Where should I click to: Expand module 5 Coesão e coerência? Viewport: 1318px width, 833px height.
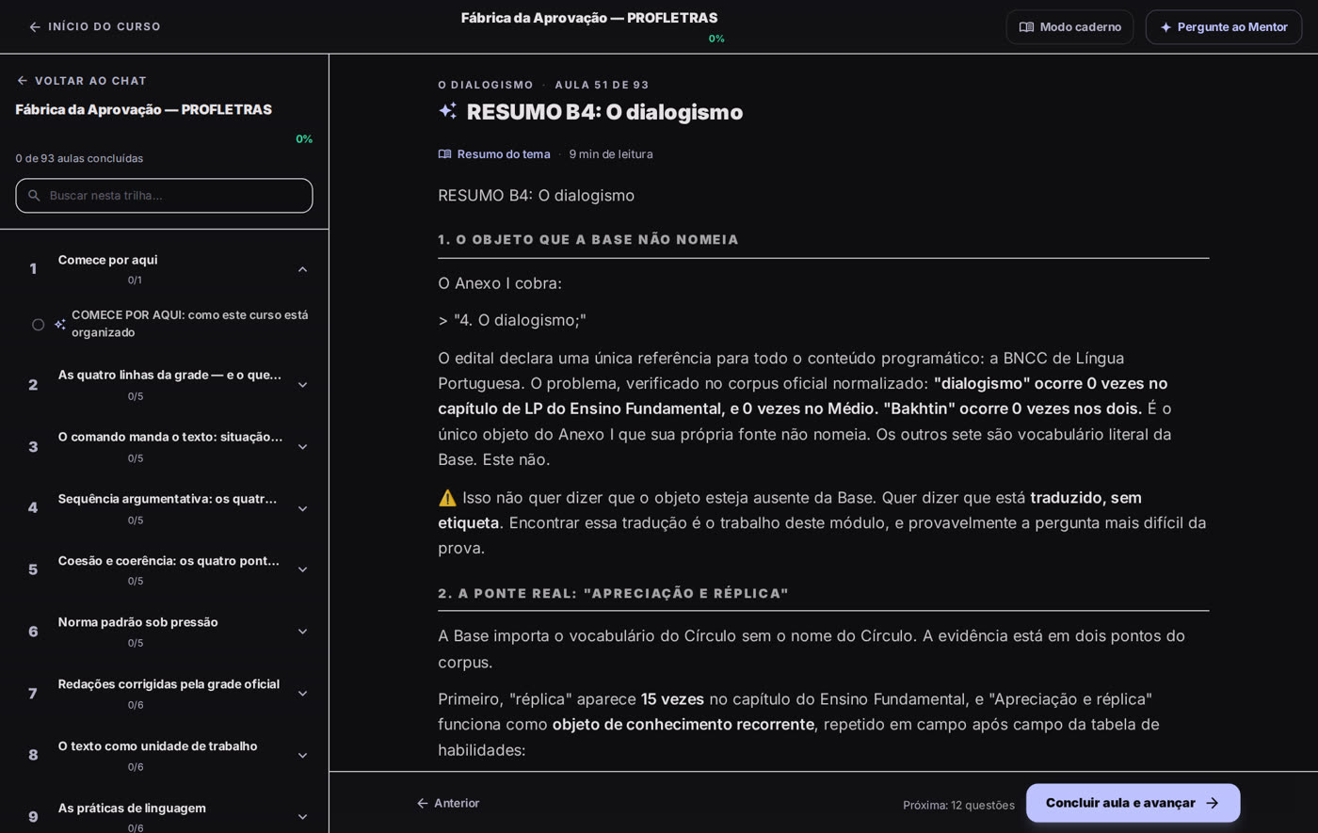[303, 570]
